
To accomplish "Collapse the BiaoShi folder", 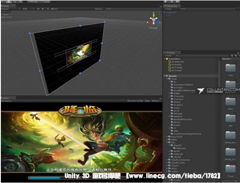I will point(170,145).
